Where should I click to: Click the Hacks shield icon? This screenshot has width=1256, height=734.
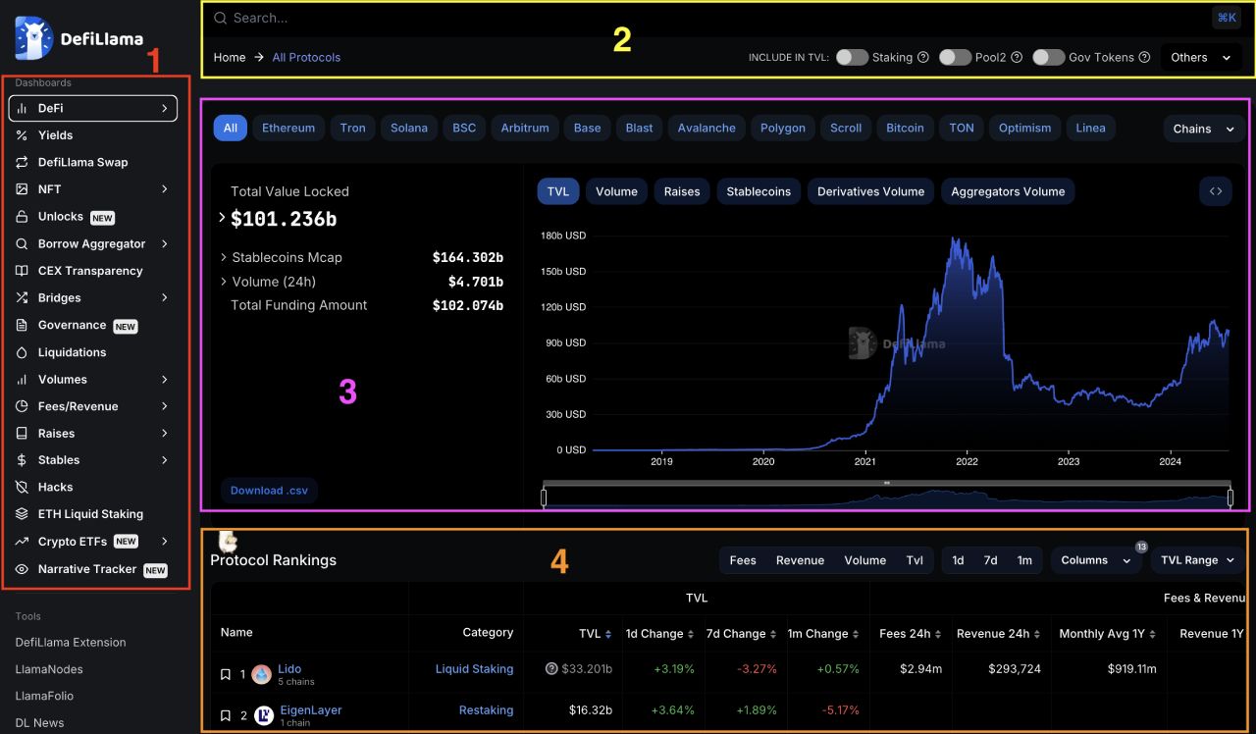tap(22, 487)
